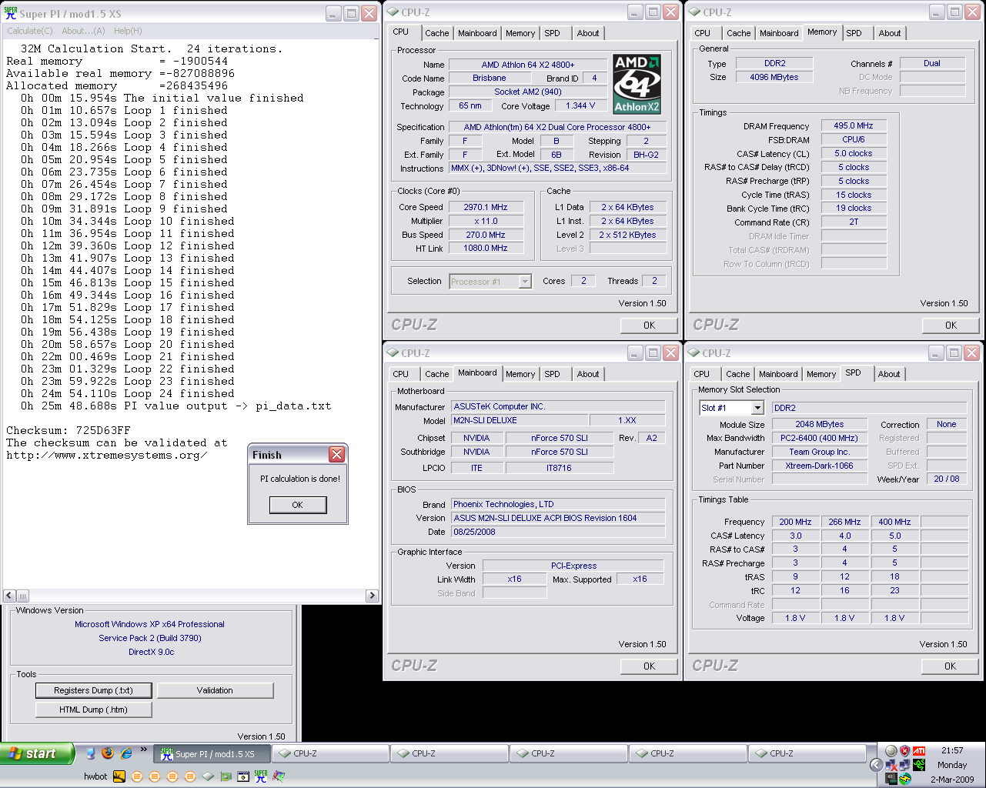The height and width of the screenshot is (788, 986).
Task: Click the disconnected network tray icon
Action: click(x=891, y=765)
